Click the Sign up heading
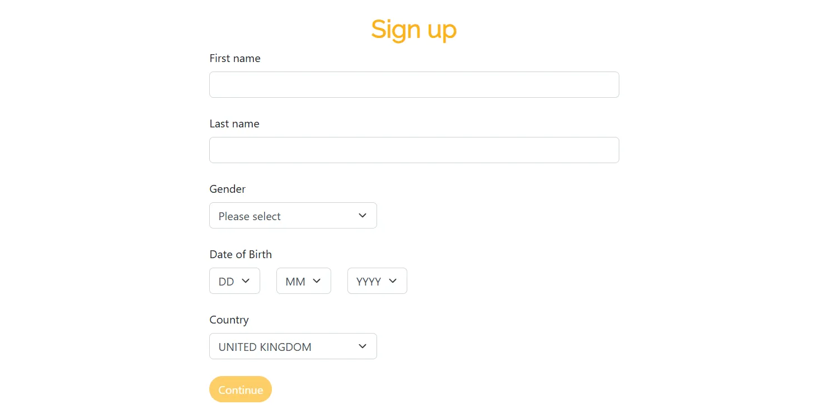Screen dimensions: 828x409 pos(414,29)
